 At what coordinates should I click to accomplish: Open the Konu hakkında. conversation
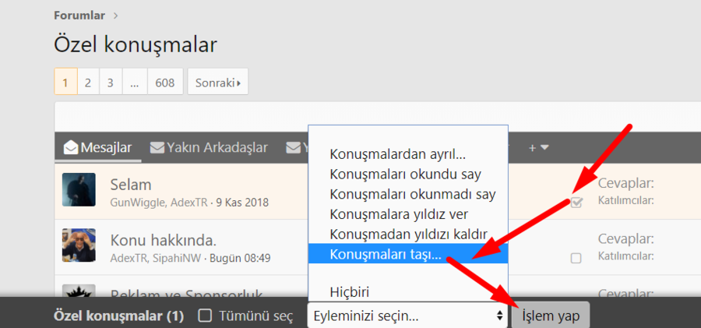(164, 241)
